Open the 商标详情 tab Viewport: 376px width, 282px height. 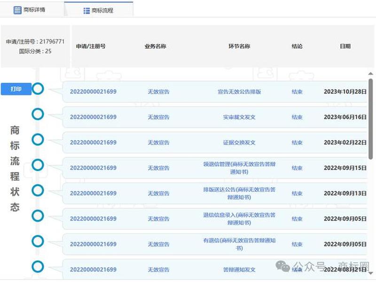[31, 9]
